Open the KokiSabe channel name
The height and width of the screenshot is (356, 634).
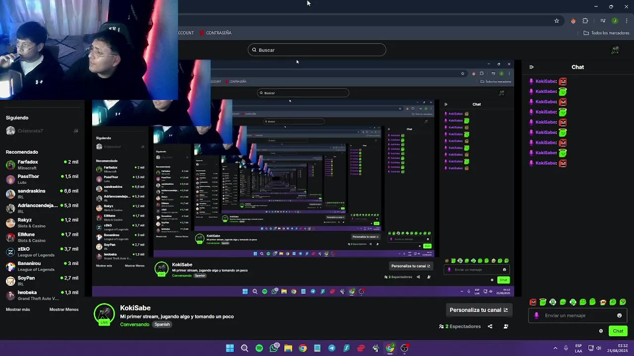click(x=135, y=308)
